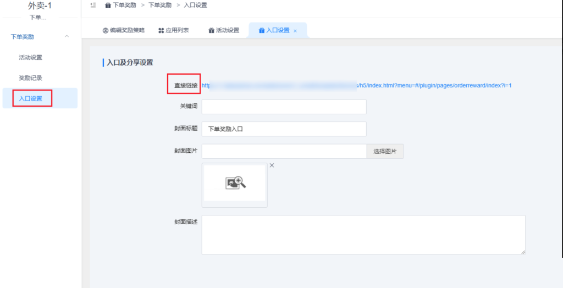Collapse the 下单奖励 sidebar group chevron

(x=67, y=37)
